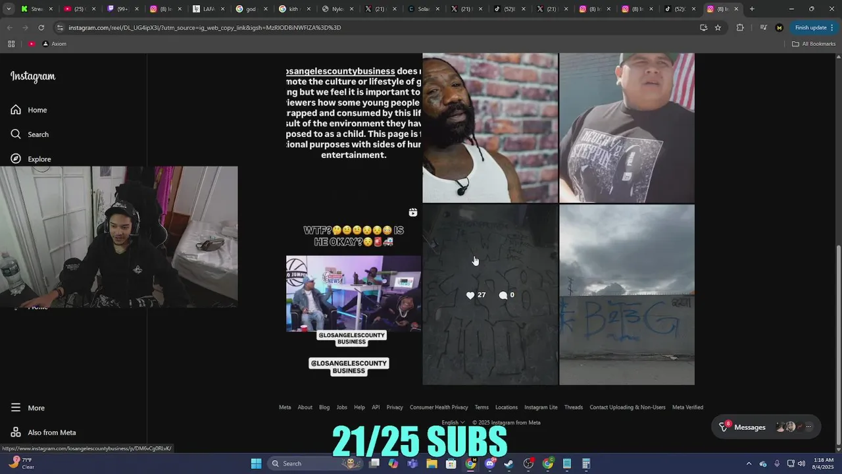
Task: View site information icon in address bar
Action: [x=60, y=28]
